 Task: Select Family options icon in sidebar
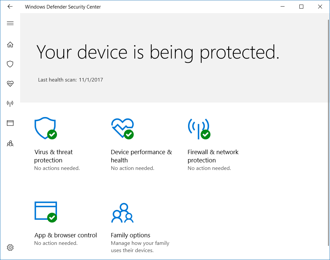click(x=10, y=143)
